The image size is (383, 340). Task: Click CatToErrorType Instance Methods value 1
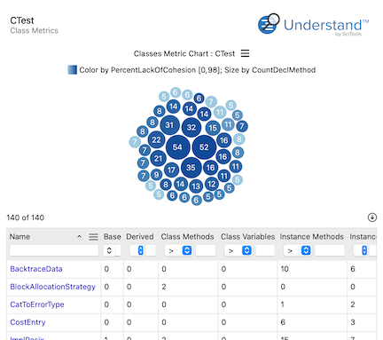tap(282, 304)
